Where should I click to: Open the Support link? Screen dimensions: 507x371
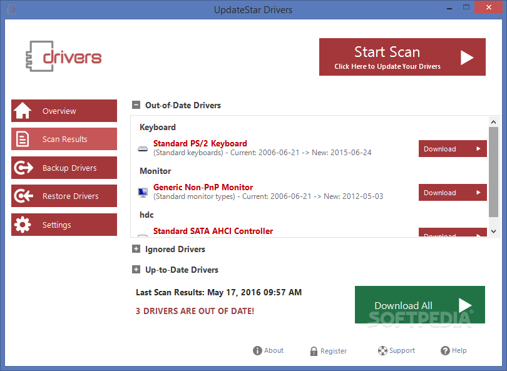click(396, 350)
